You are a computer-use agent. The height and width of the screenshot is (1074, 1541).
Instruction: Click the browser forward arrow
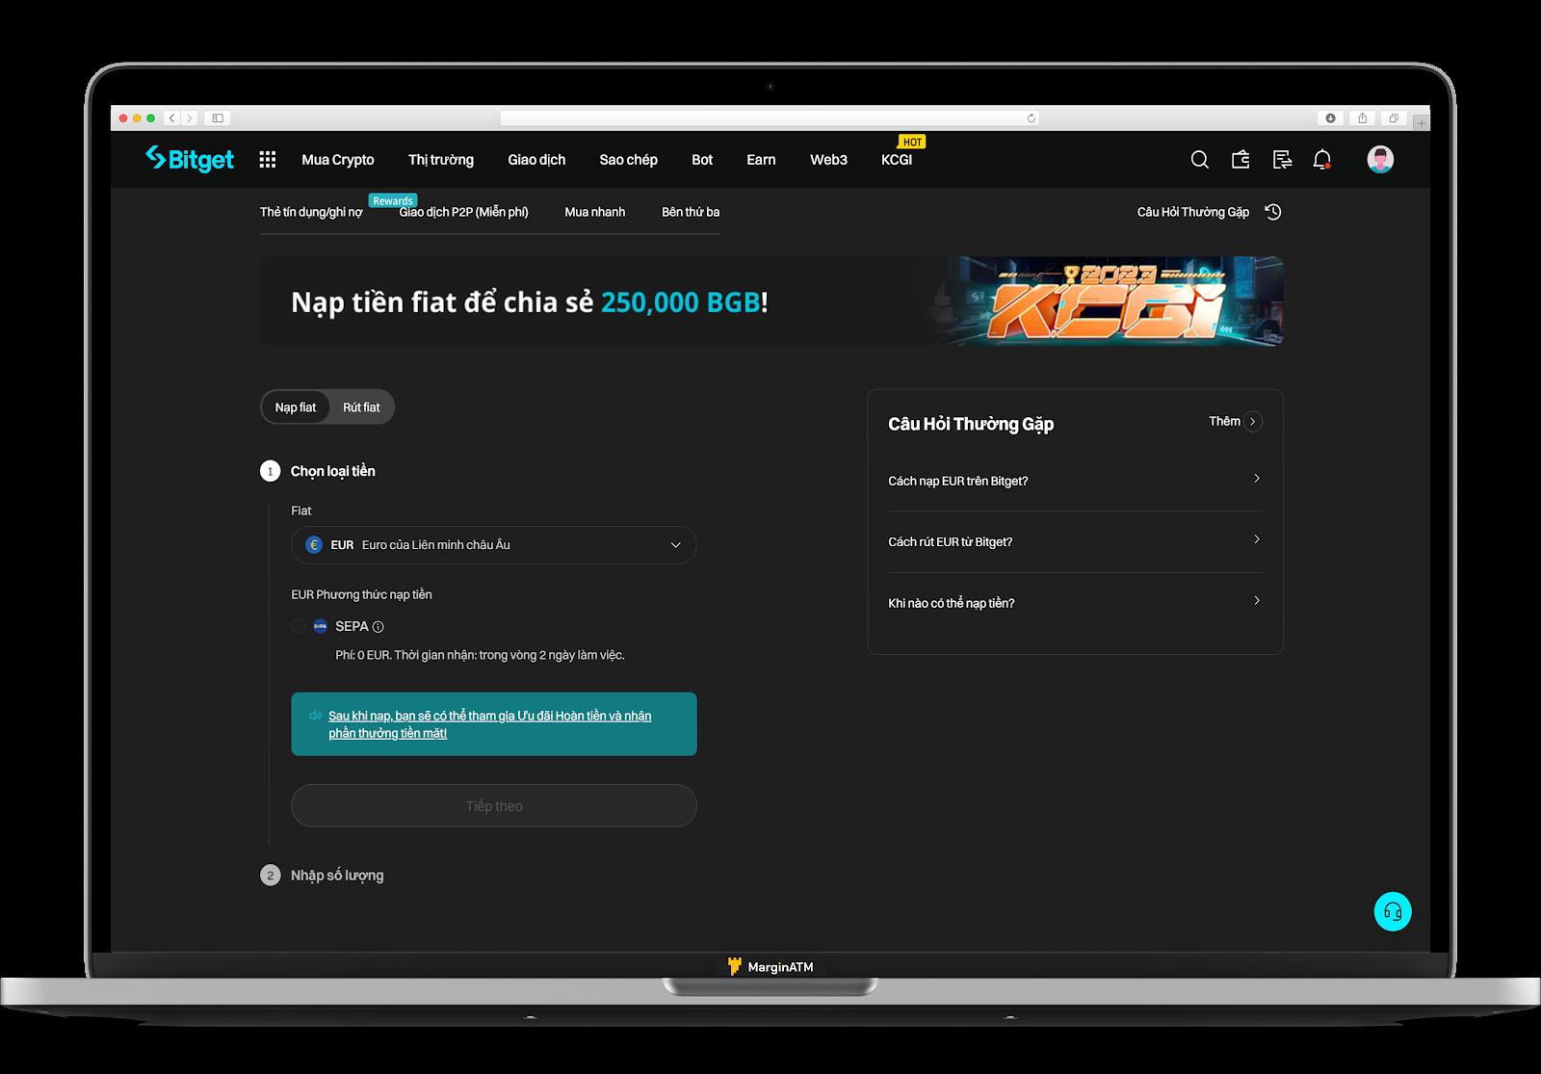(x=190, y=118)
